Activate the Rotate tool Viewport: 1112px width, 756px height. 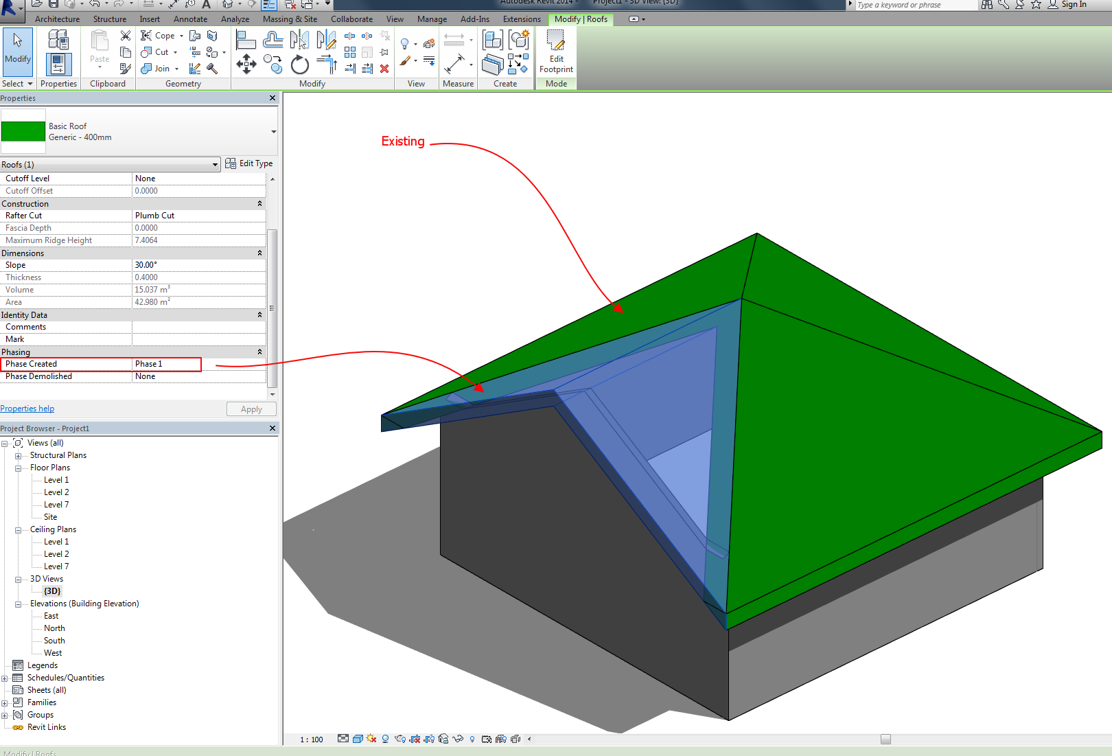[300, 65]
